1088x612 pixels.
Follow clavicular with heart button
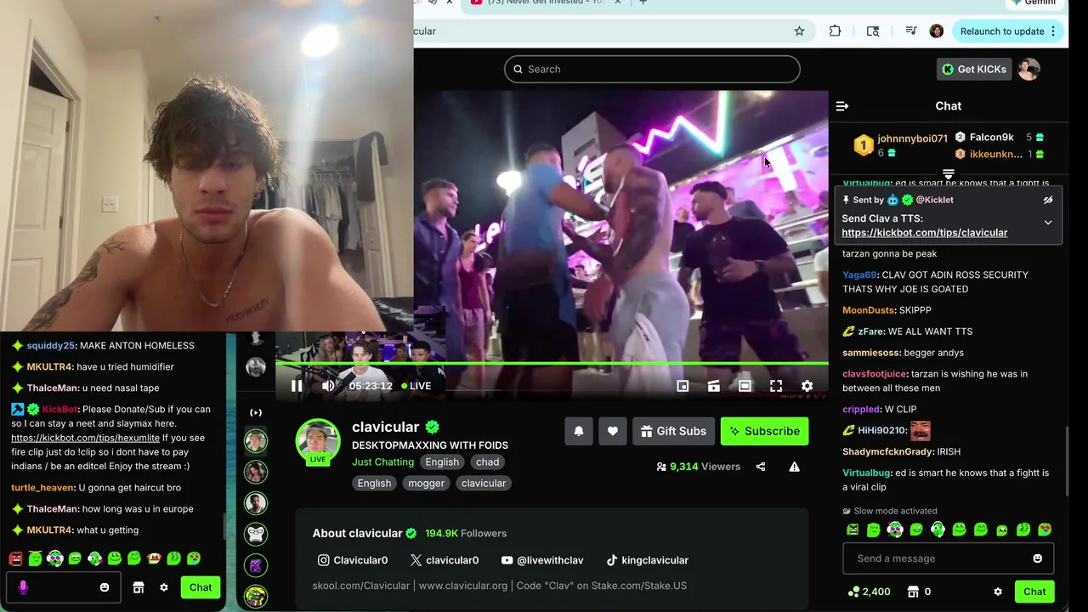[x=612, y=431]
